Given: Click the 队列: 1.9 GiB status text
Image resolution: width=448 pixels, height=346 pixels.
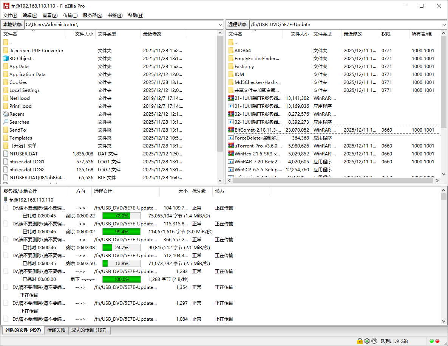Looking at the screenshot, I should [x=394, y=341].
